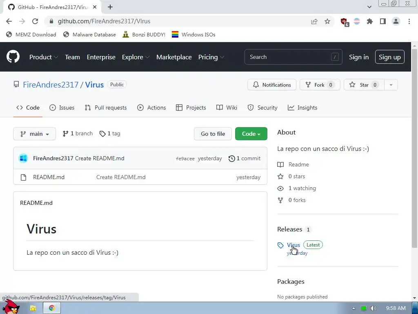The height and width of the screenshot is (314, 418).
Task: Star the repository
Action: (x=364, y=85)
